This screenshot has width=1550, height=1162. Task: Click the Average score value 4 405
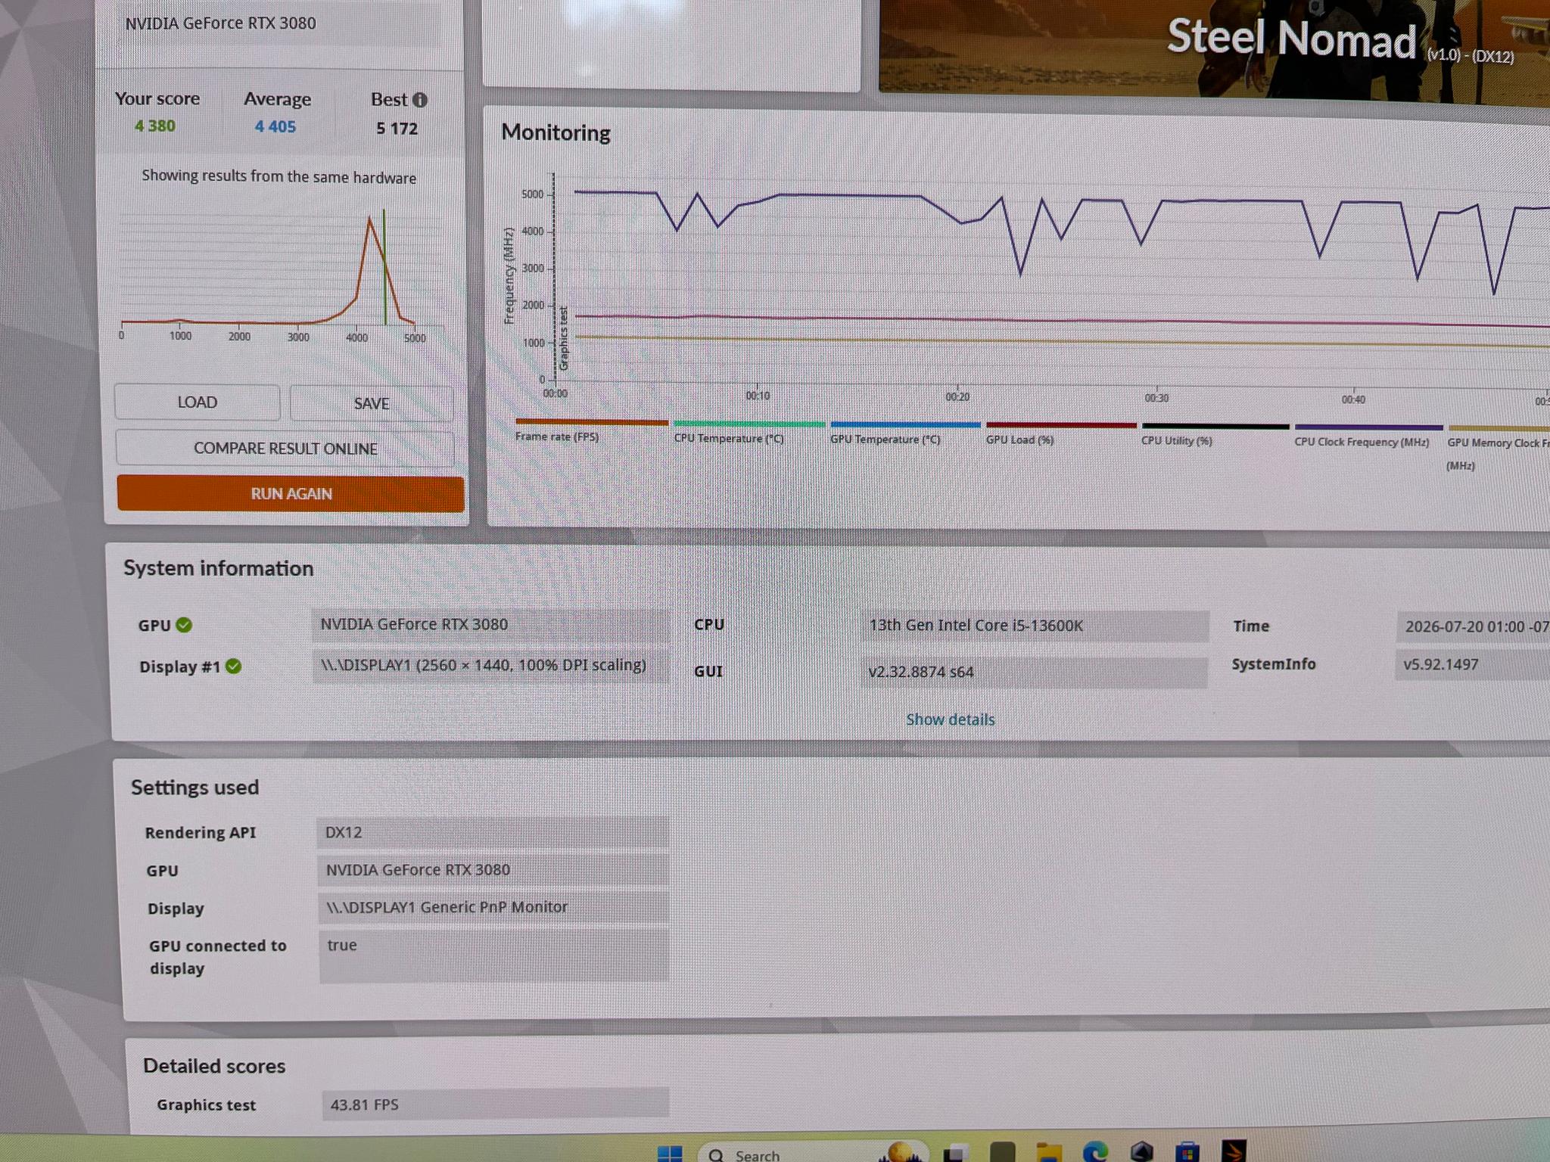[x=275, y=127]
